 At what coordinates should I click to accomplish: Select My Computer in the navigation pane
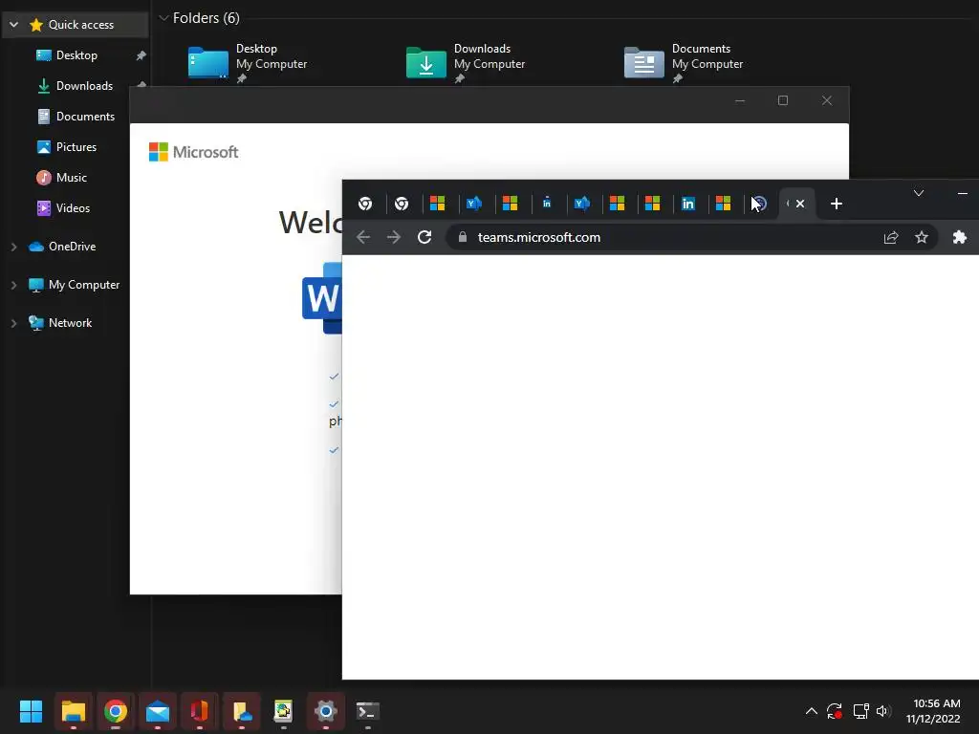(x=84, y=285)
